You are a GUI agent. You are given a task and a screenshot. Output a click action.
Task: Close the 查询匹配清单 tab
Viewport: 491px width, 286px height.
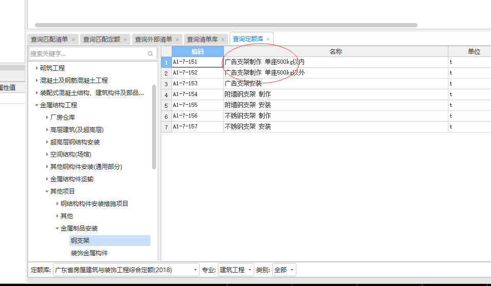click(x=73, y=40)
